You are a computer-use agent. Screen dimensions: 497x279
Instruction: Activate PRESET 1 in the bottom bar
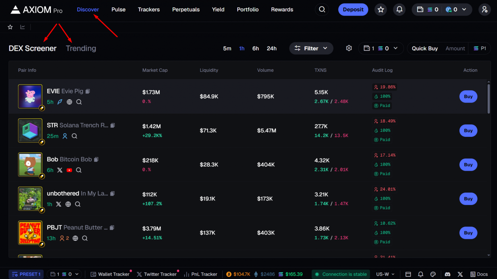coord(26,274)
